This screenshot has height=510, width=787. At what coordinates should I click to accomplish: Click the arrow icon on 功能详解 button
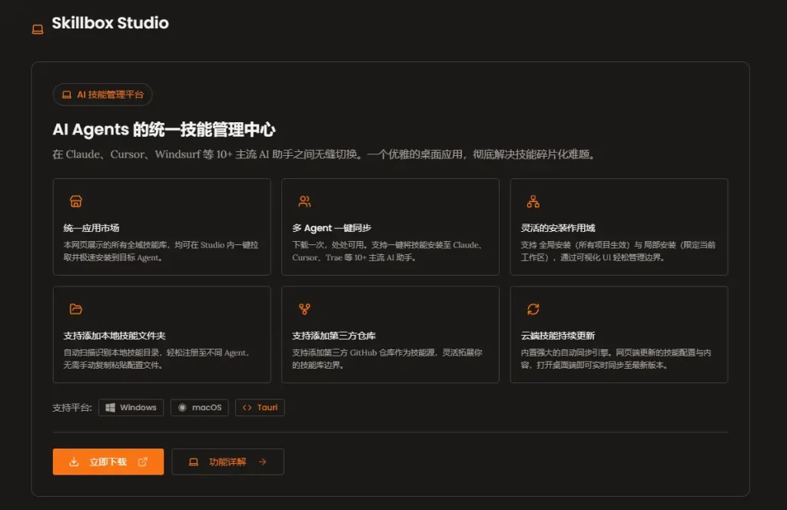tap(263, 462)
